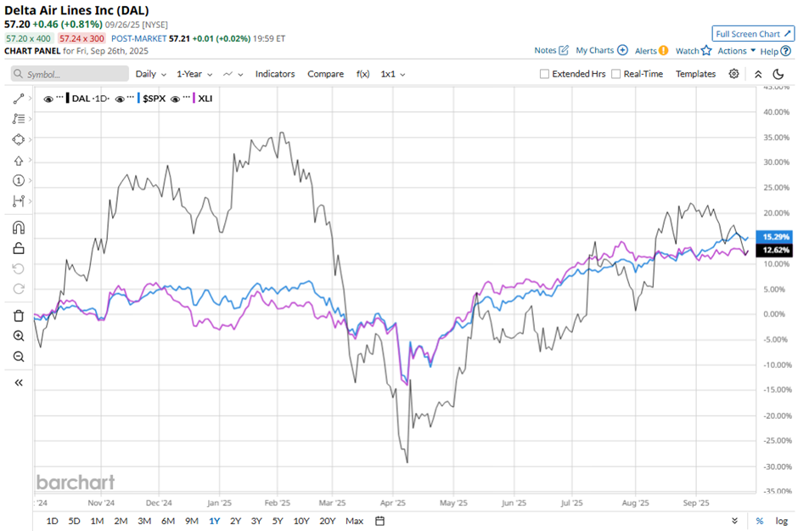Screen dimensions: 798x531
Task: Open the Daily frequency dropdown
Action: pos(150,74)
